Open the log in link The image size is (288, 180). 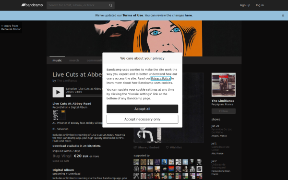pos(260,5)
